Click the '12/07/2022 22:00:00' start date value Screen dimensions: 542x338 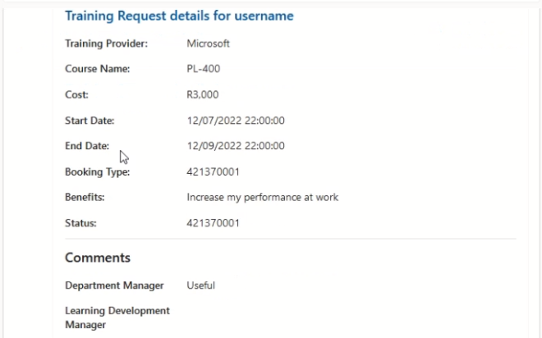pos(236,121)
